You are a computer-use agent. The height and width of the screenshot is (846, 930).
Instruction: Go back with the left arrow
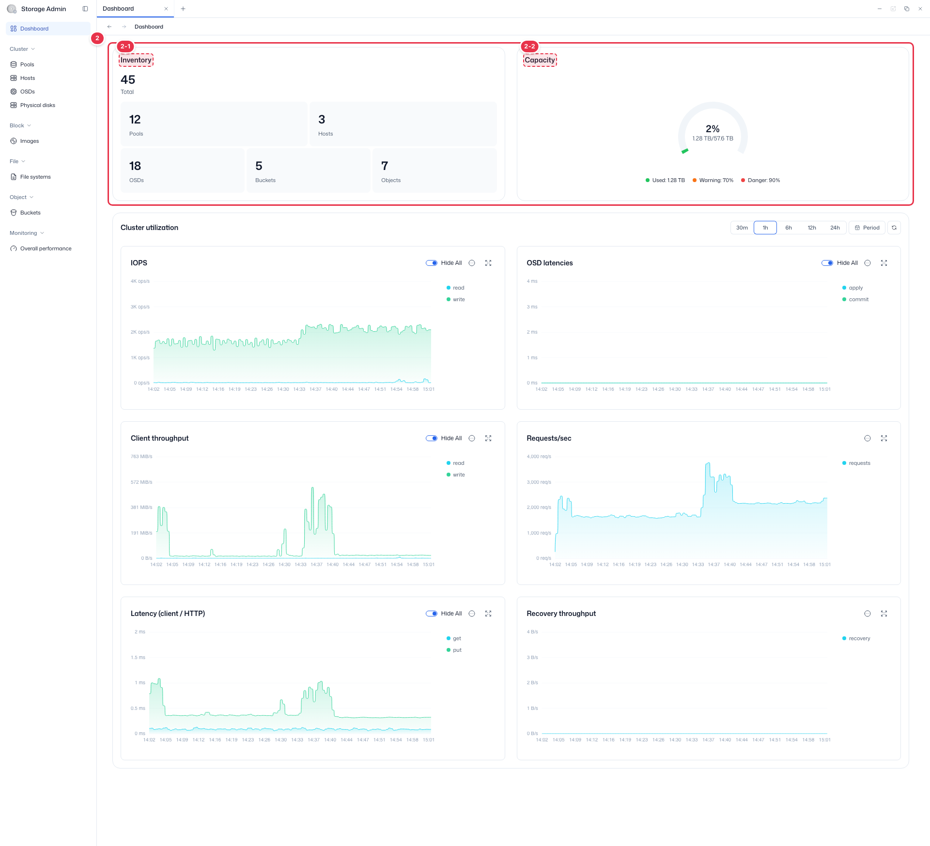pos(109,27)
